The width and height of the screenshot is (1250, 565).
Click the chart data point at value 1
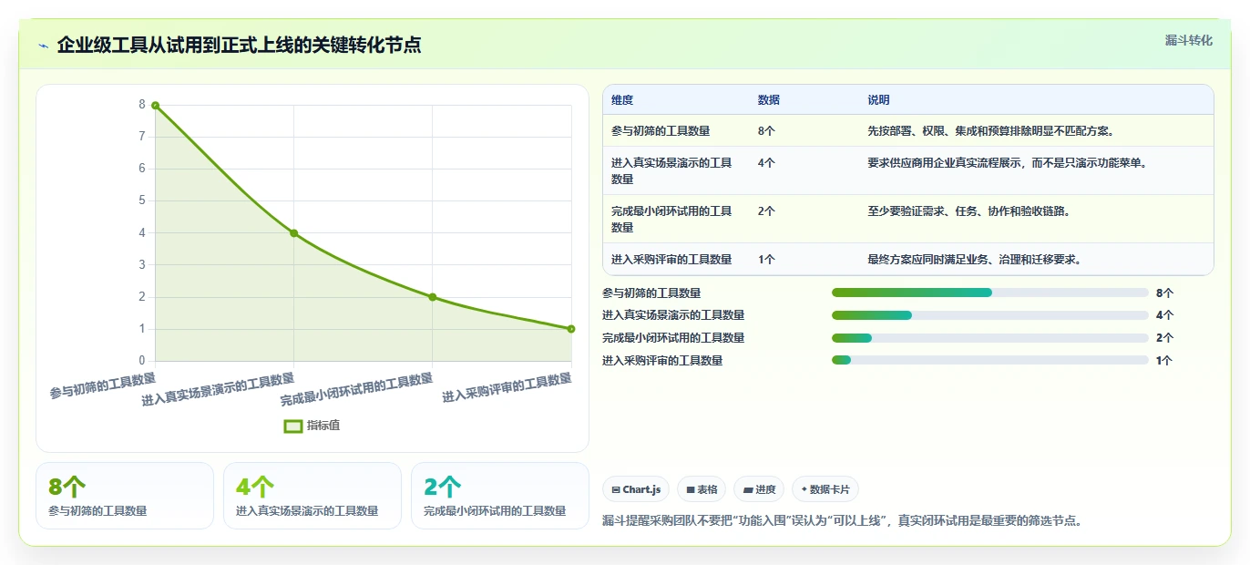pos(571,329)
